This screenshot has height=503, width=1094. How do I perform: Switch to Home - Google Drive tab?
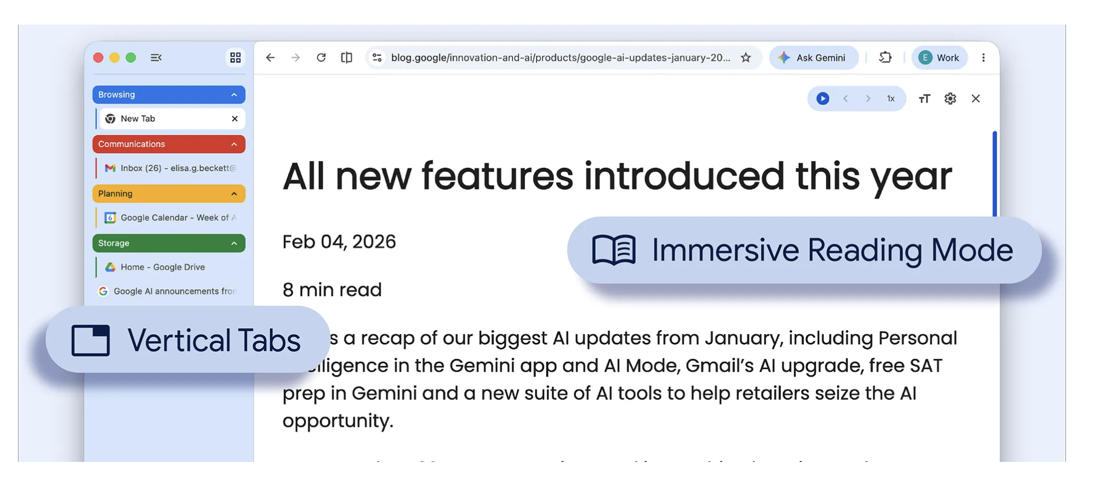click(163, 267)
